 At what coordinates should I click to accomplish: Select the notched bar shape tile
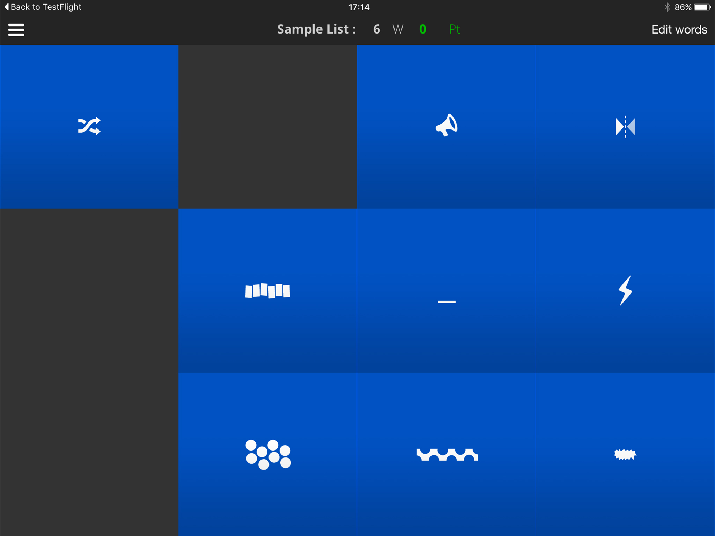447,454
